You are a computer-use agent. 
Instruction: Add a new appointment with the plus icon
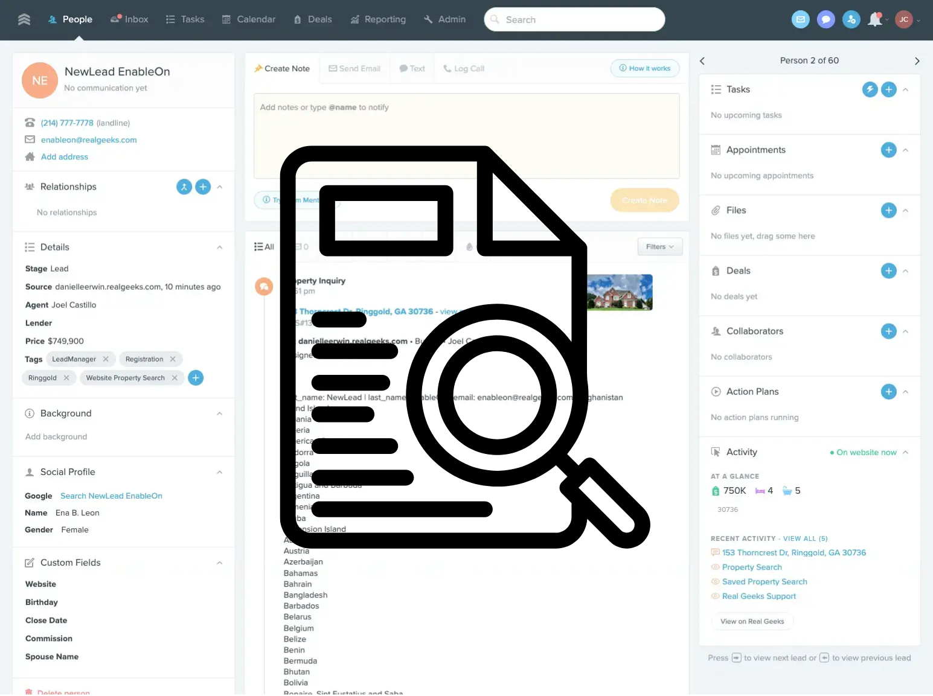coord(889,150)
